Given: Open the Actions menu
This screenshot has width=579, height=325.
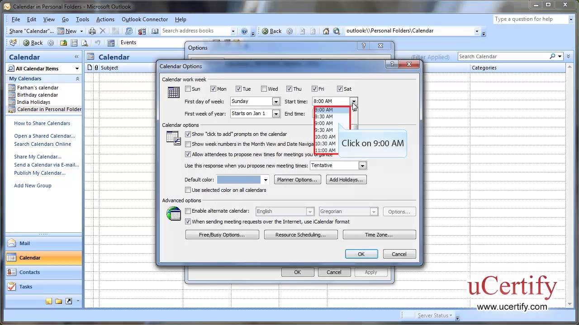Looking at the screenshot, I should (x=105, y=19).
